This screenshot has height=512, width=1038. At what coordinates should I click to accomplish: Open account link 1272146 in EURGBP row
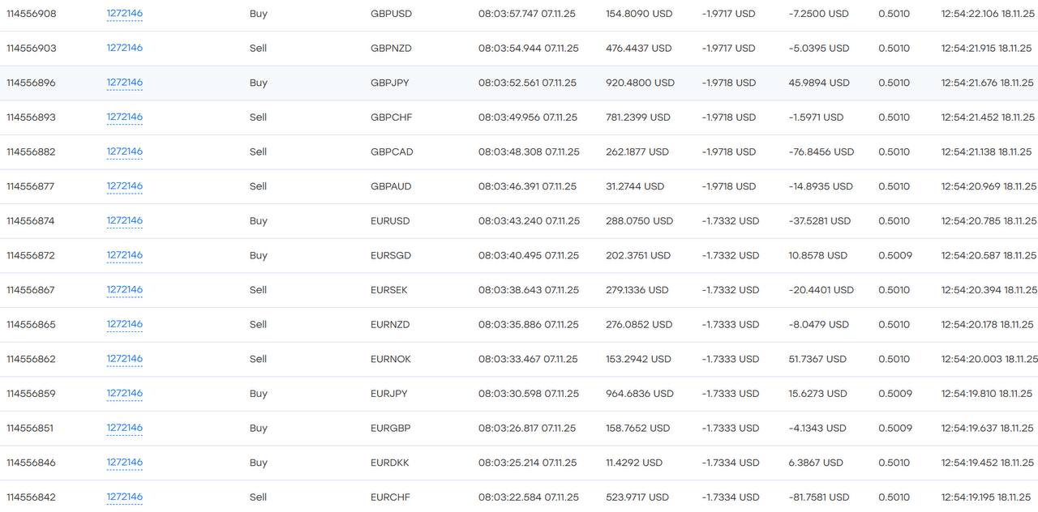pos(124,428)
